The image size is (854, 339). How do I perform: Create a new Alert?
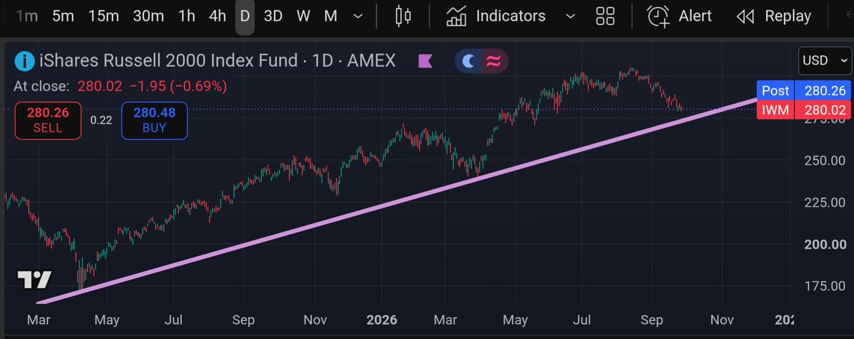[679, 16]
